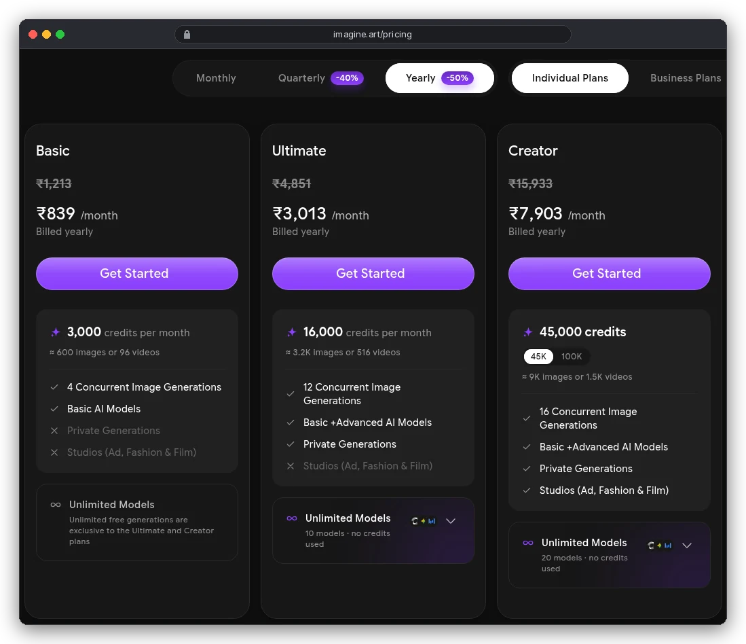The image size is (746, 644).
Task: Expand Unlimited Models in Creator plan
Action: pos(687,545)
